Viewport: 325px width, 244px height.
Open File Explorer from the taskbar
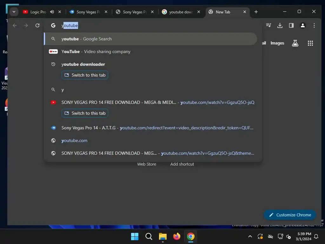click(163, 236)
